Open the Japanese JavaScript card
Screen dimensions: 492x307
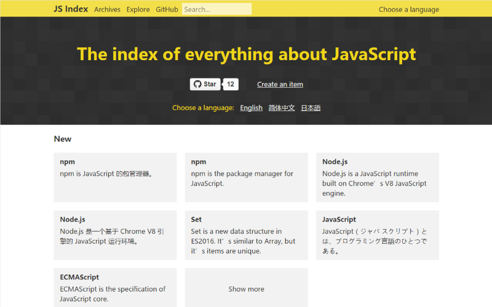[x=377, y=235]
